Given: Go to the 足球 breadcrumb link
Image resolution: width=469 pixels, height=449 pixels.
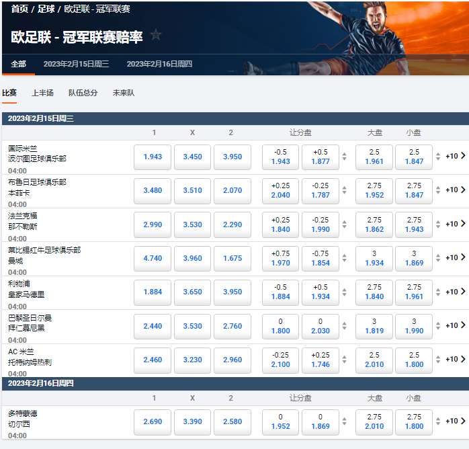Looking at the screenshot, I should [x=46, y=9].
